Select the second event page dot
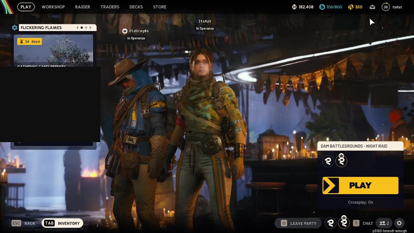This screenshot has height=233, width=414. pos(86,28)
